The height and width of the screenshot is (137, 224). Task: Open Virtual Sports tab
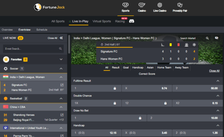102,21
